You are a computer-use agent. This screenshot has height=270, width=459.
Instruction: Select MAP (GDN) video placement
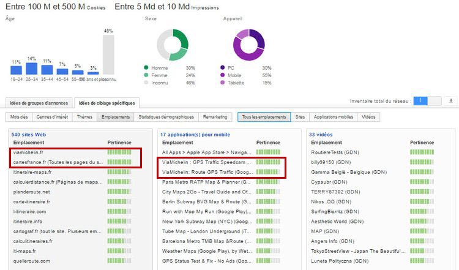tap(325, 231)
